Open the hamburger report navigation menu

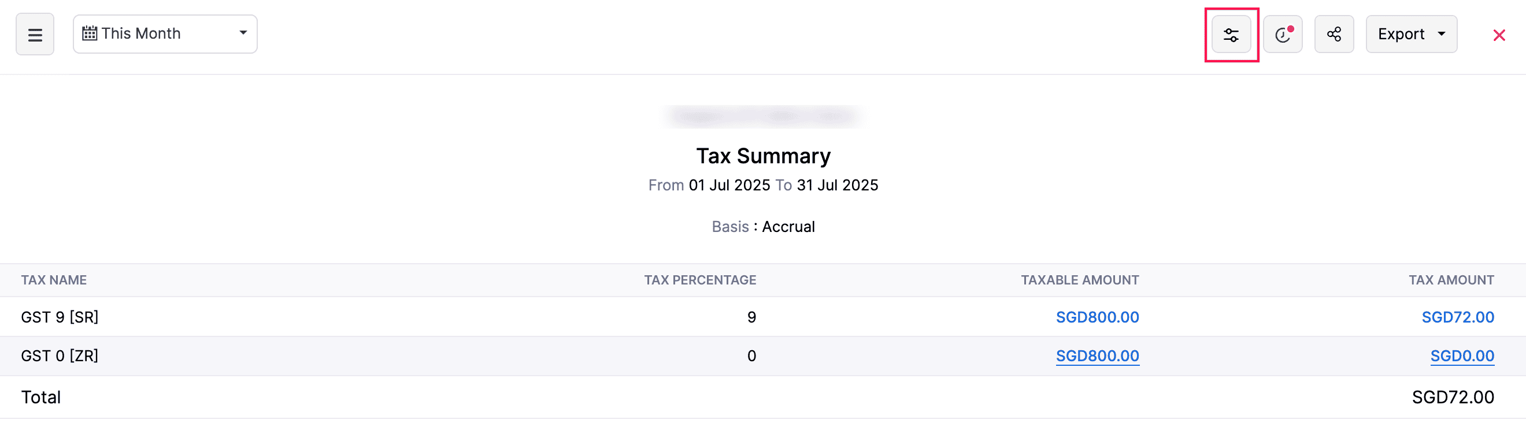[34, 33]
